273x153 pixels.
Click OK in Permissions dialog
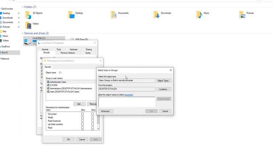click(x=68, y=139)
